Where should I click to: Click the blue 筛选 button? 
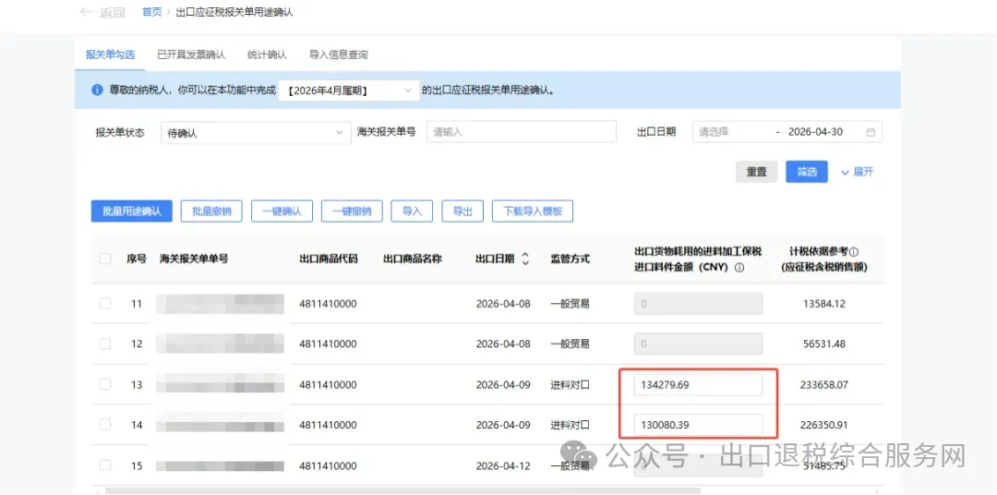point(807,172)
